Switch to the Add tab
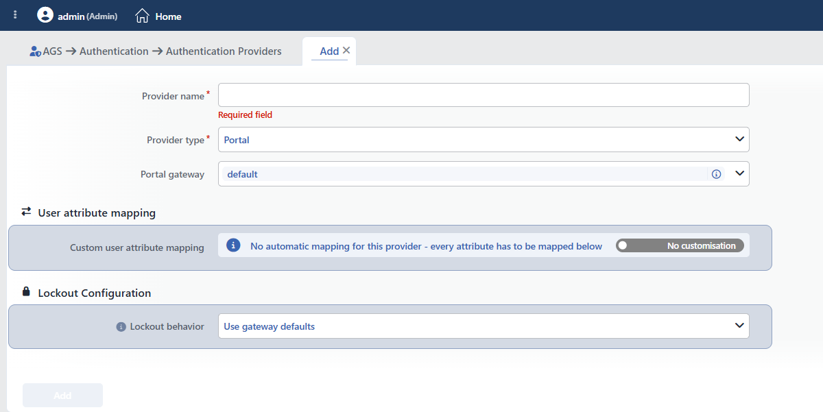Screen dimensions: 823x412 point(329,51)
